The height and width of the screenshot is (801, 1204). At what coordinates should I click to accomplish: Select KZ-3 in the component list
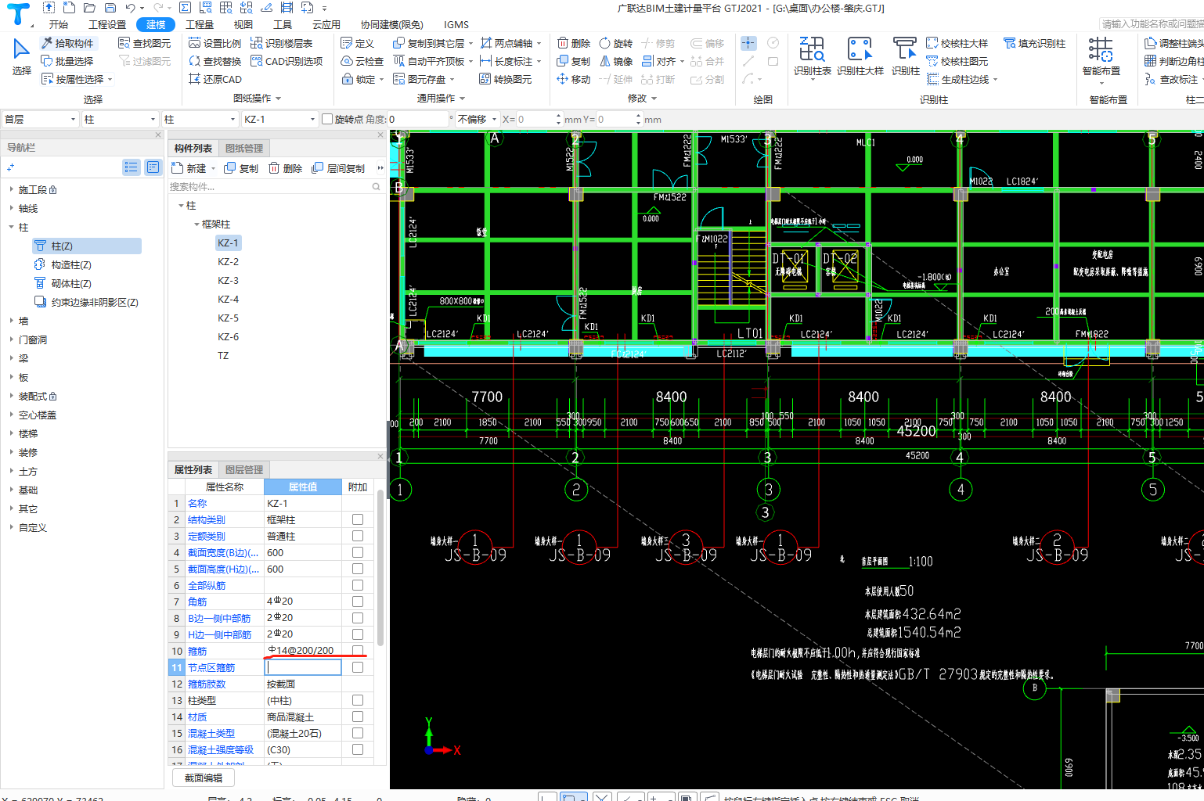[x=228, y=280]
